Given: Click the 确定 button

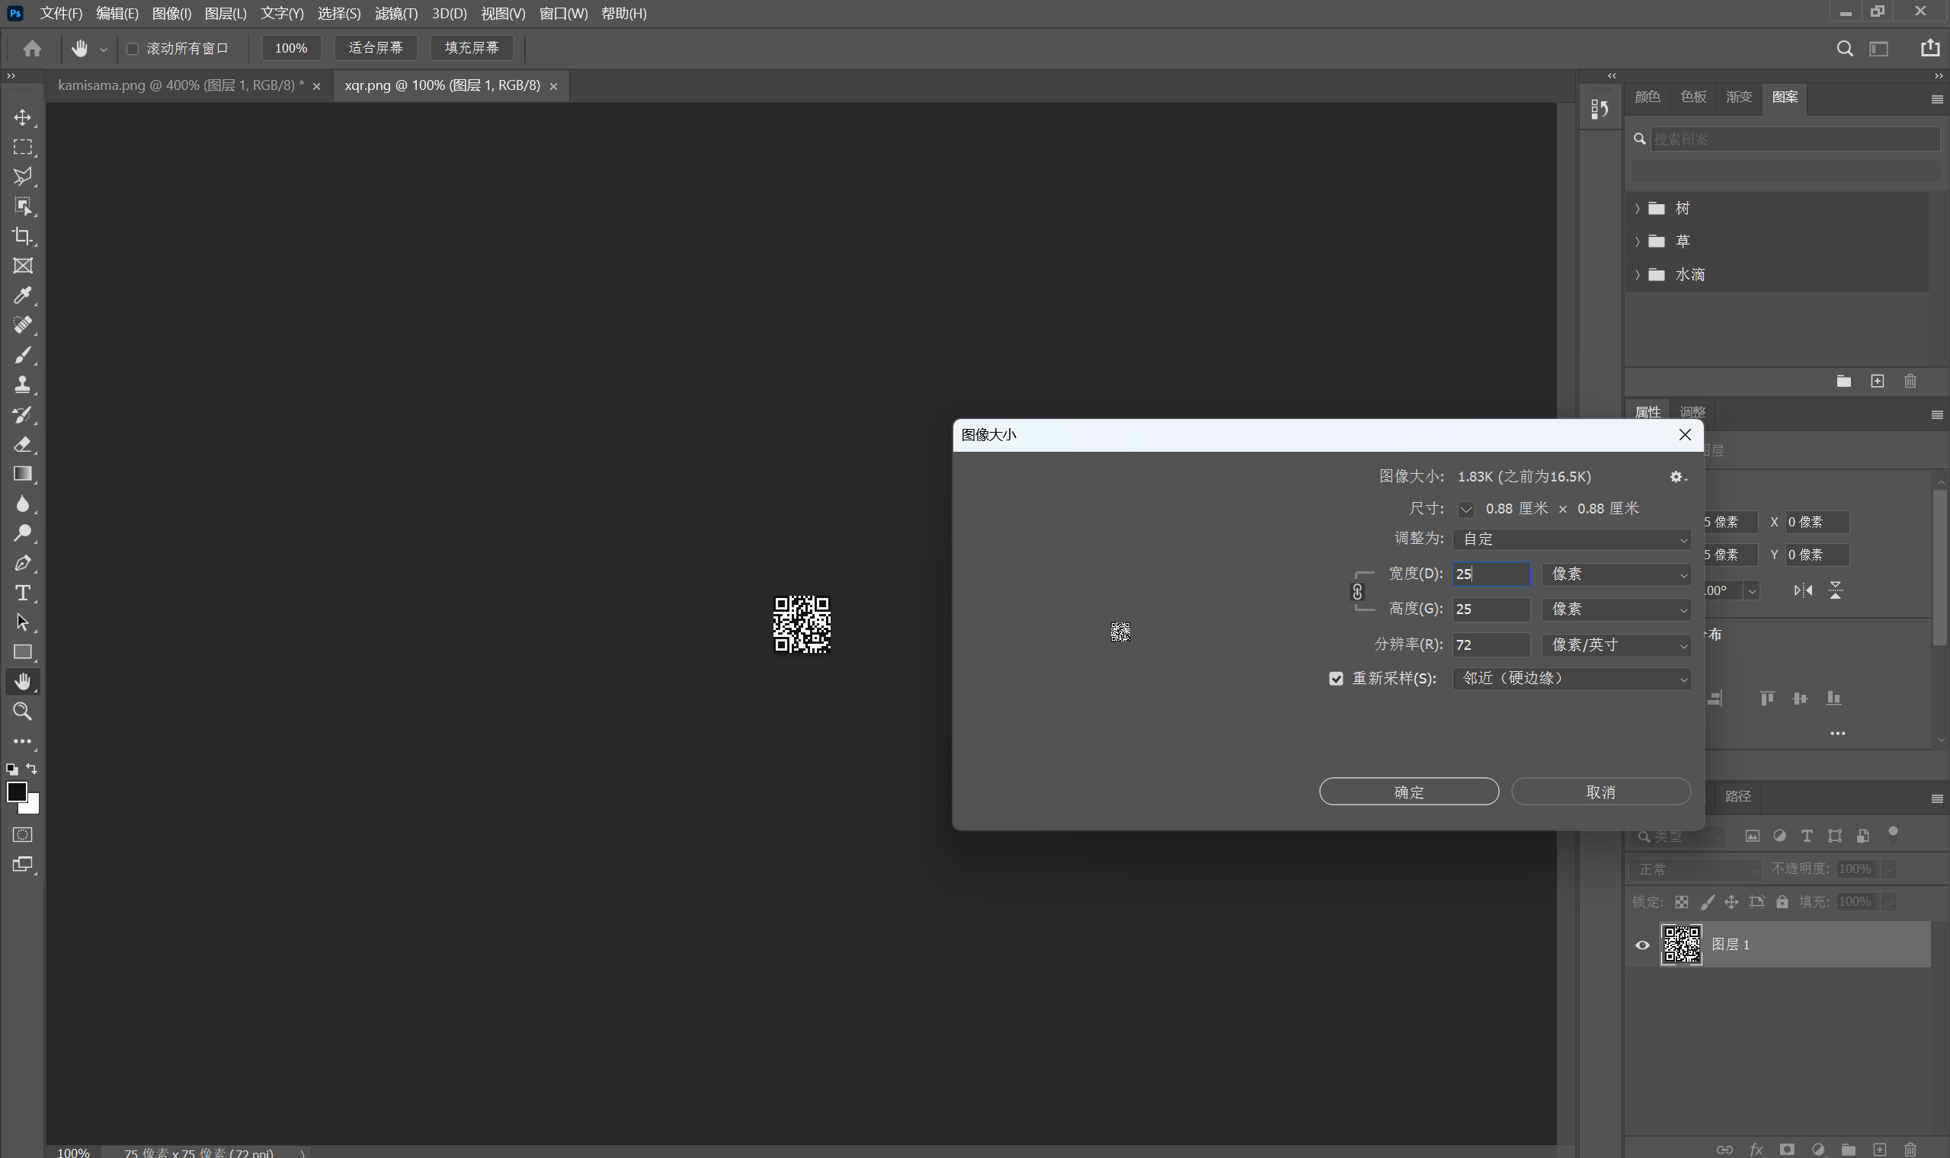Looking at the screenshot, I should 1408,792.
